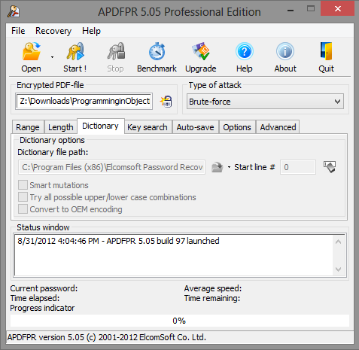This screenshot has height=350, width=359.
Task: Switch to the Length tab
Action: (61, 127)
